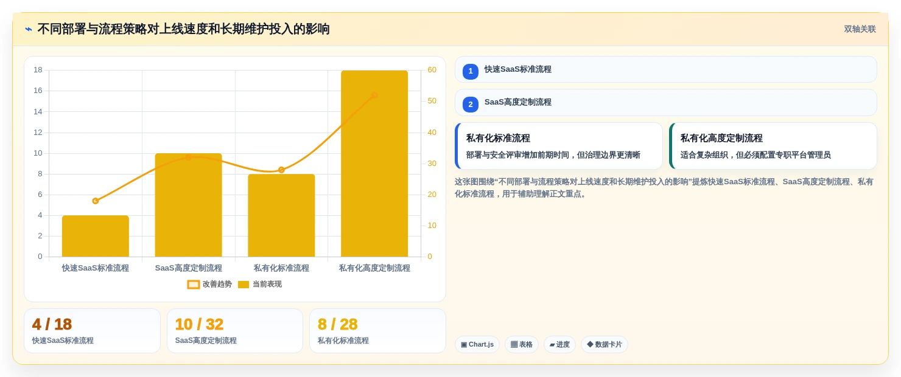Click the 进度 tag chip

point(559,345)
